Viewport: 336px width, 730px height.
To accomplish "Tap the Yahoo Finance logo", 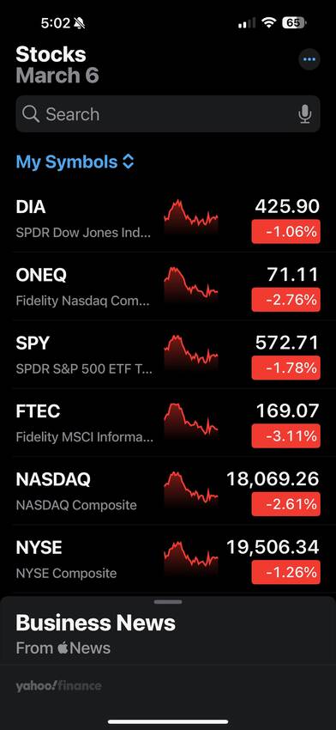I will tap(58, 686).
